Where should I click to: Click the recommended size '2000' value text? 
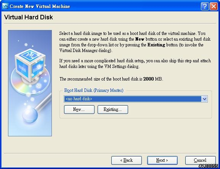148,79
